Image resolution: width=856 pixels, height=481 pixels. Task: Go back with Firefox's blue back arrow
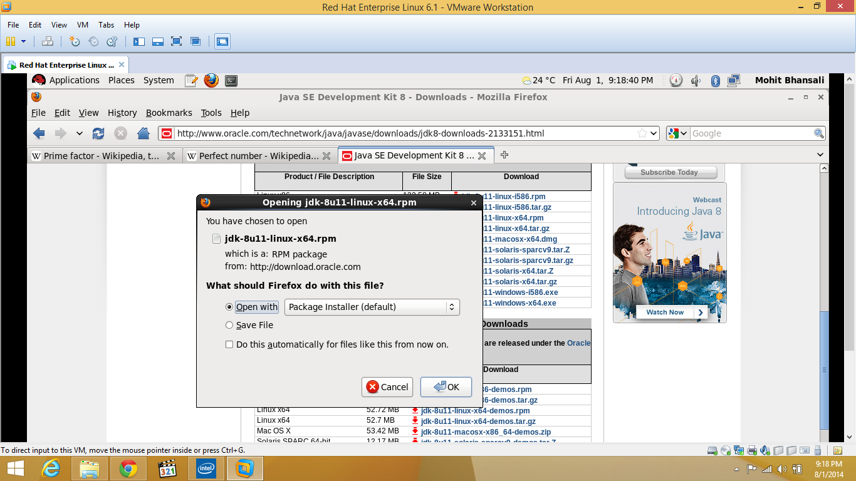coord(39,133)
